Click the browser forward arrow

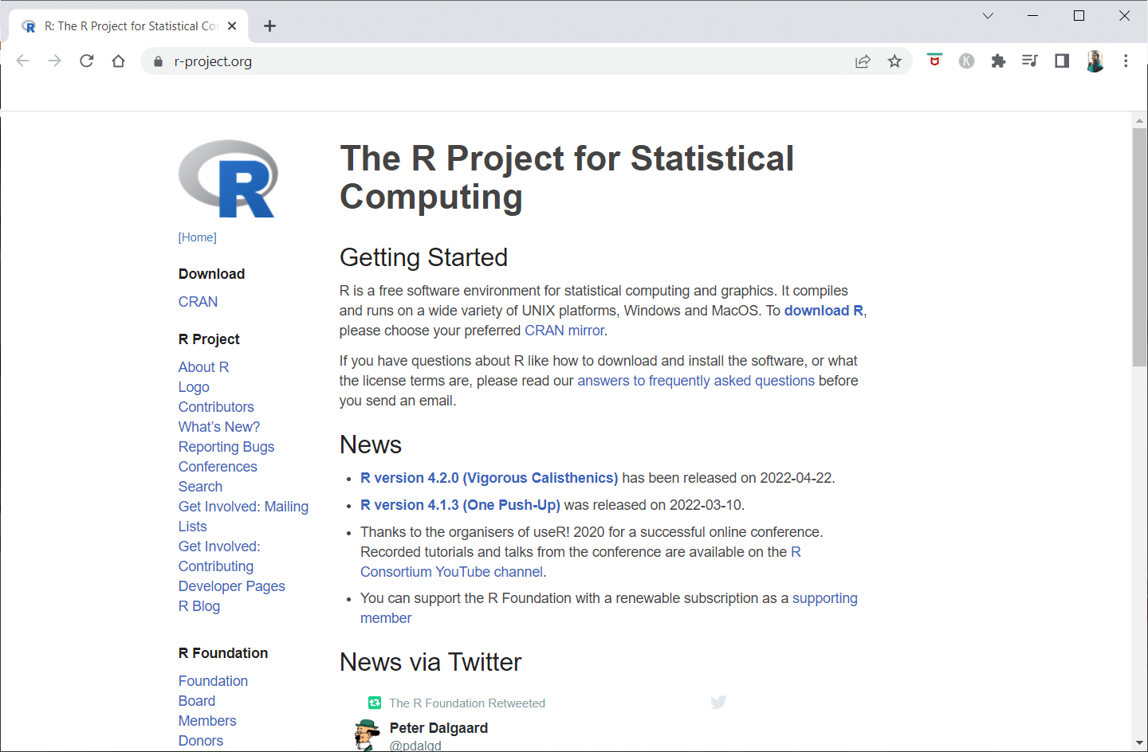(x=54, y=61)
